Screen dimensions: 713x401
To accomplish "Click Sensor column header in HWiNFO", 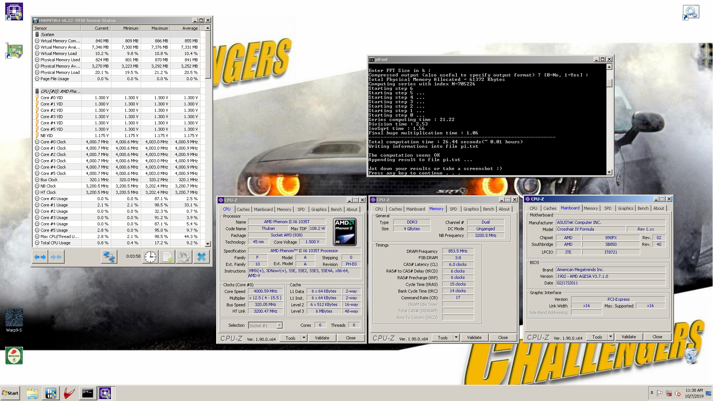I will point(57,28).
